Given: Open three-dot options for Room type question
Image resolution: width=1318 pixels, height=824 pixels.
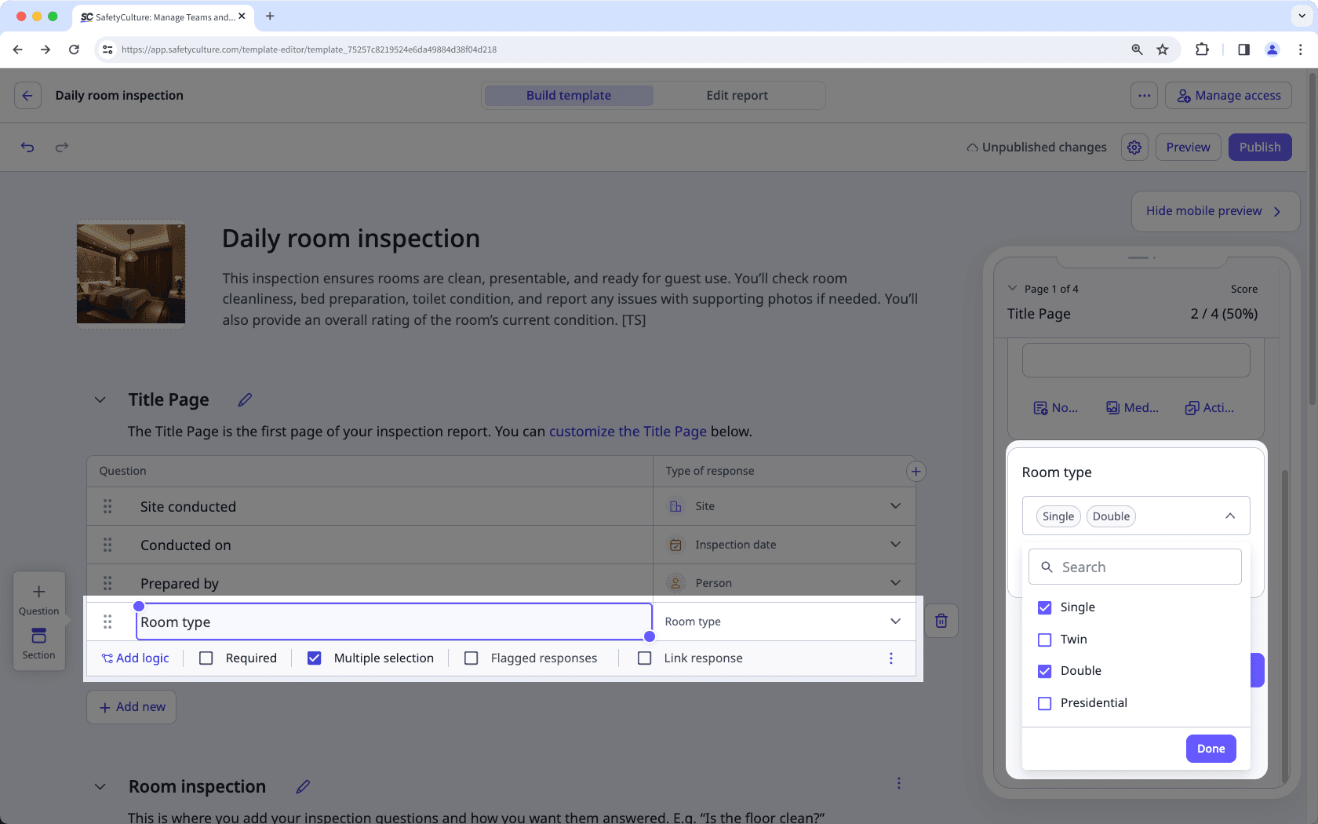Looking at the screenshot, I should [890, 658].
